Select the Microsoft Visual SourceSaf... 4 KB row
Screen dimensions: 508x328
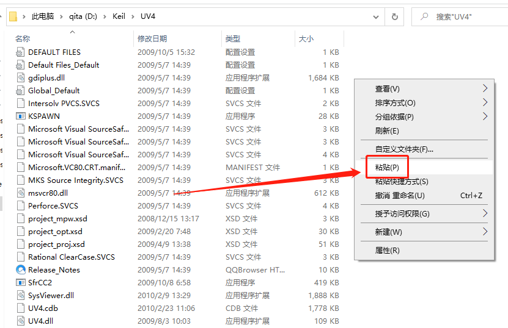click(x=178, y=154)
